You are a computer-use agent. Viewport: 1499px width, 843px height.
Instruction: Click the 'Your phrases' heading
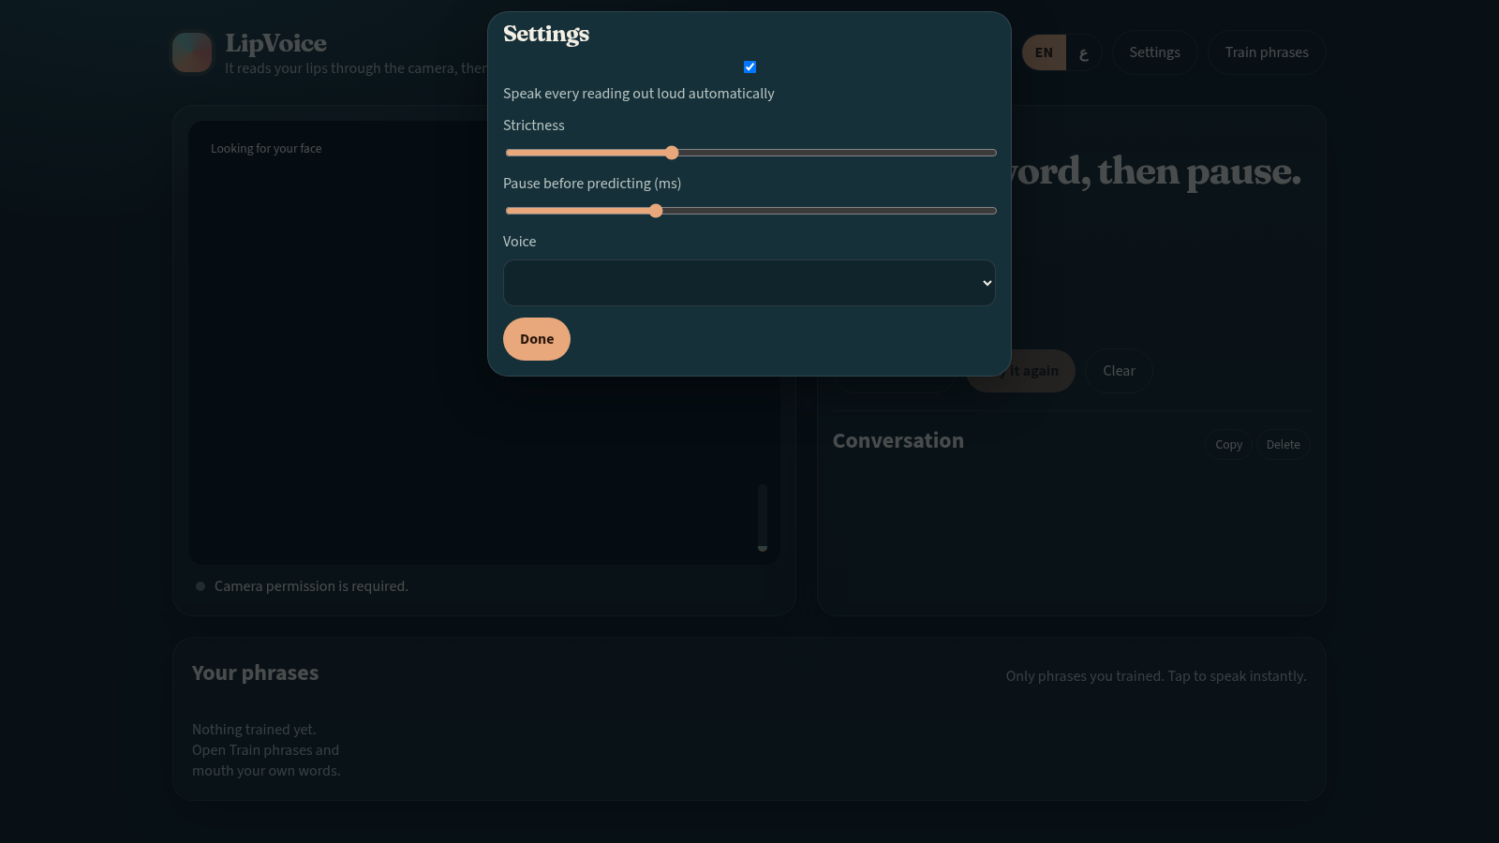click(x=255, y=673)
